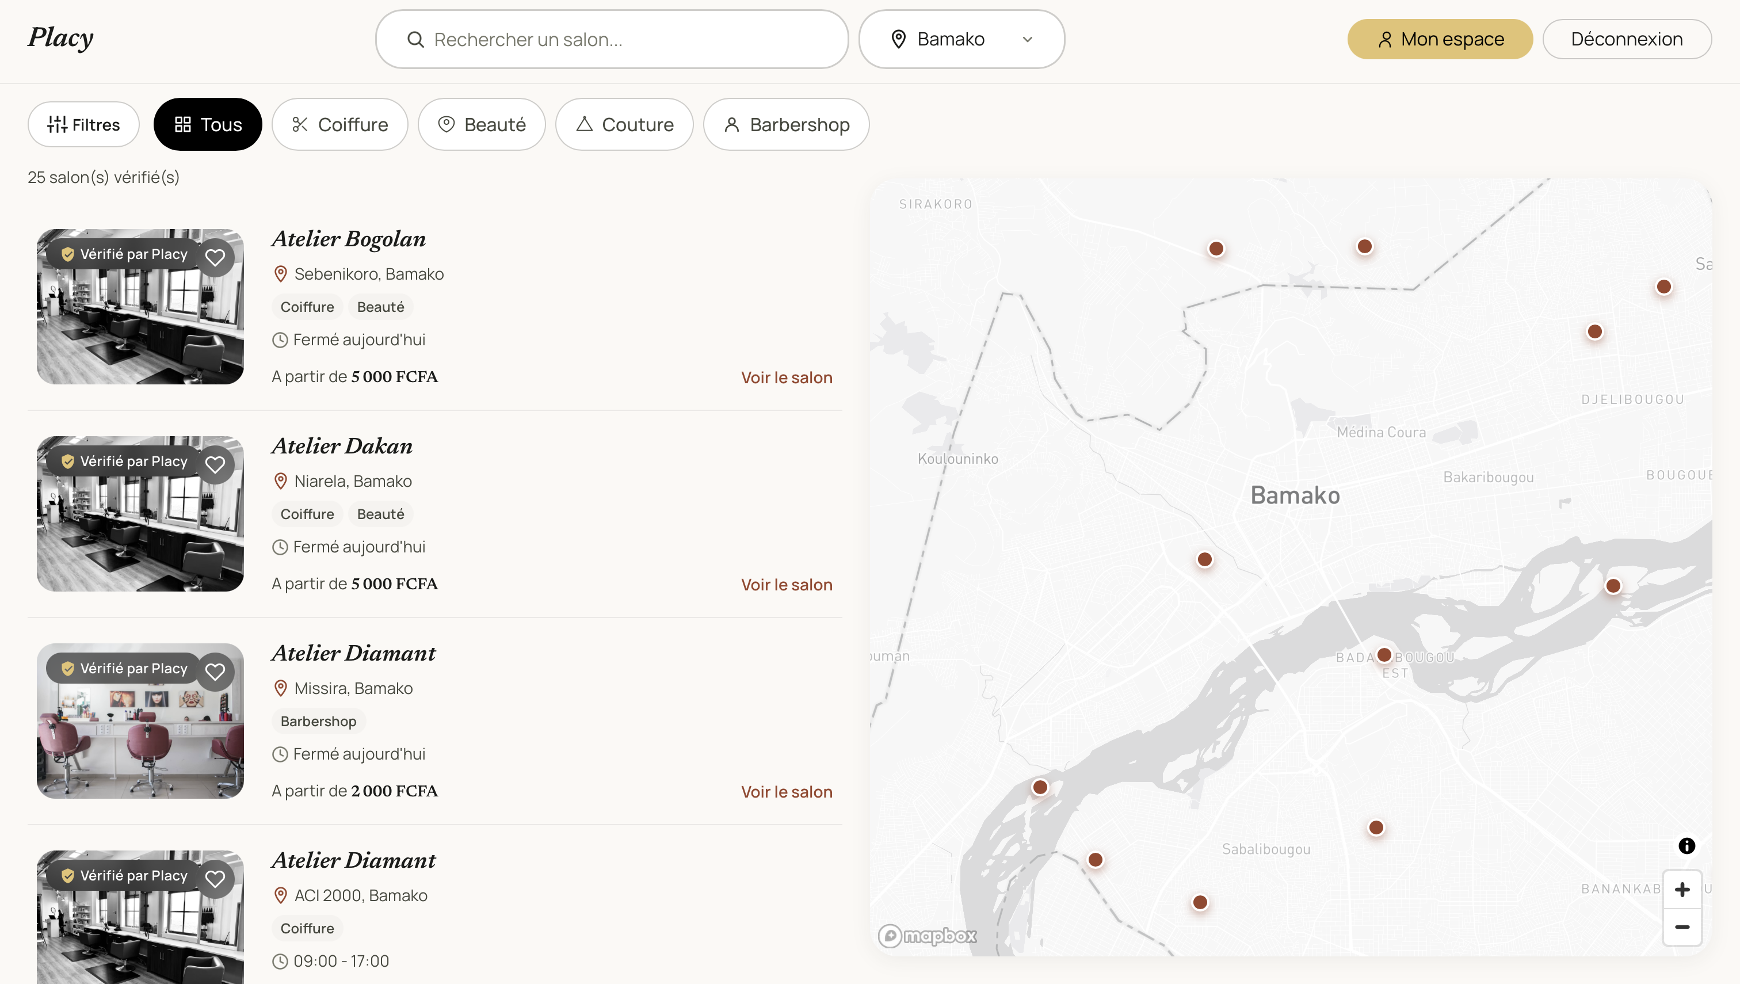
Task: Select the Coiffure category tab
Action: 340,124
